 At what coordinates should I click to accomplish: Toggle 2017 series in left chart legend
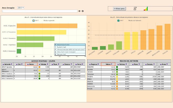(35, 21)
